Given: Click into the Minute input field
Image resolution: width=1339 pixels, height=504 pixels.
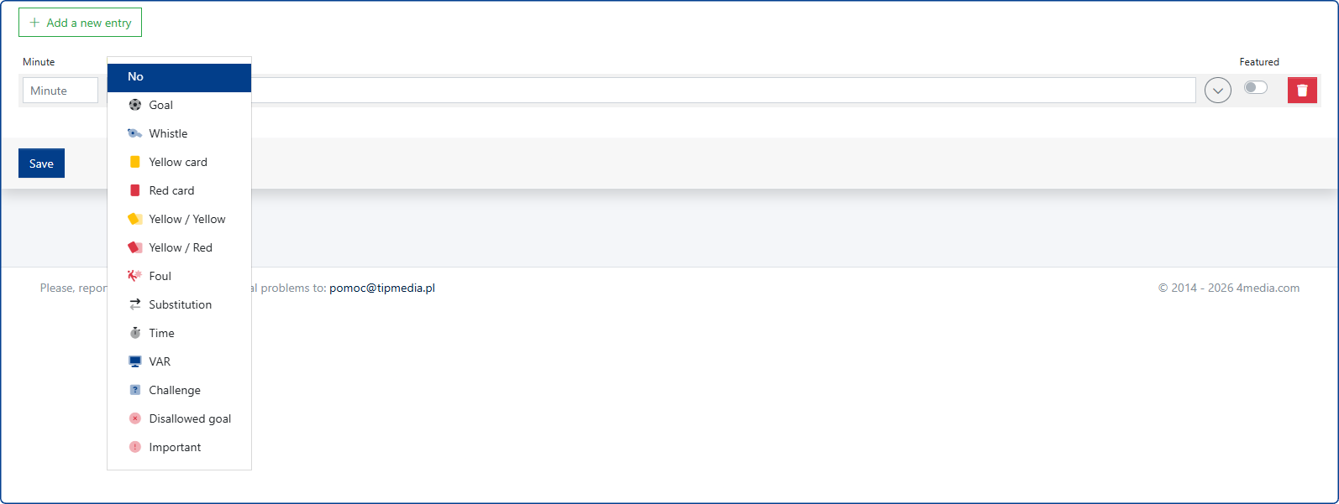Looking at the screenshot, I should click(x=60, y=91).
